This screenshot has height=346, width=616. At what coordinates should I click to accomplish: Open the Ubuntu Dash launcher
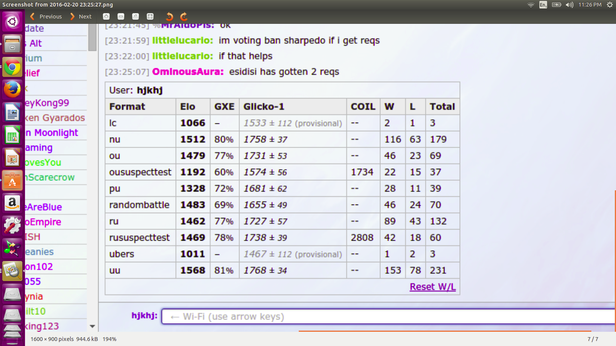[12, 21]
